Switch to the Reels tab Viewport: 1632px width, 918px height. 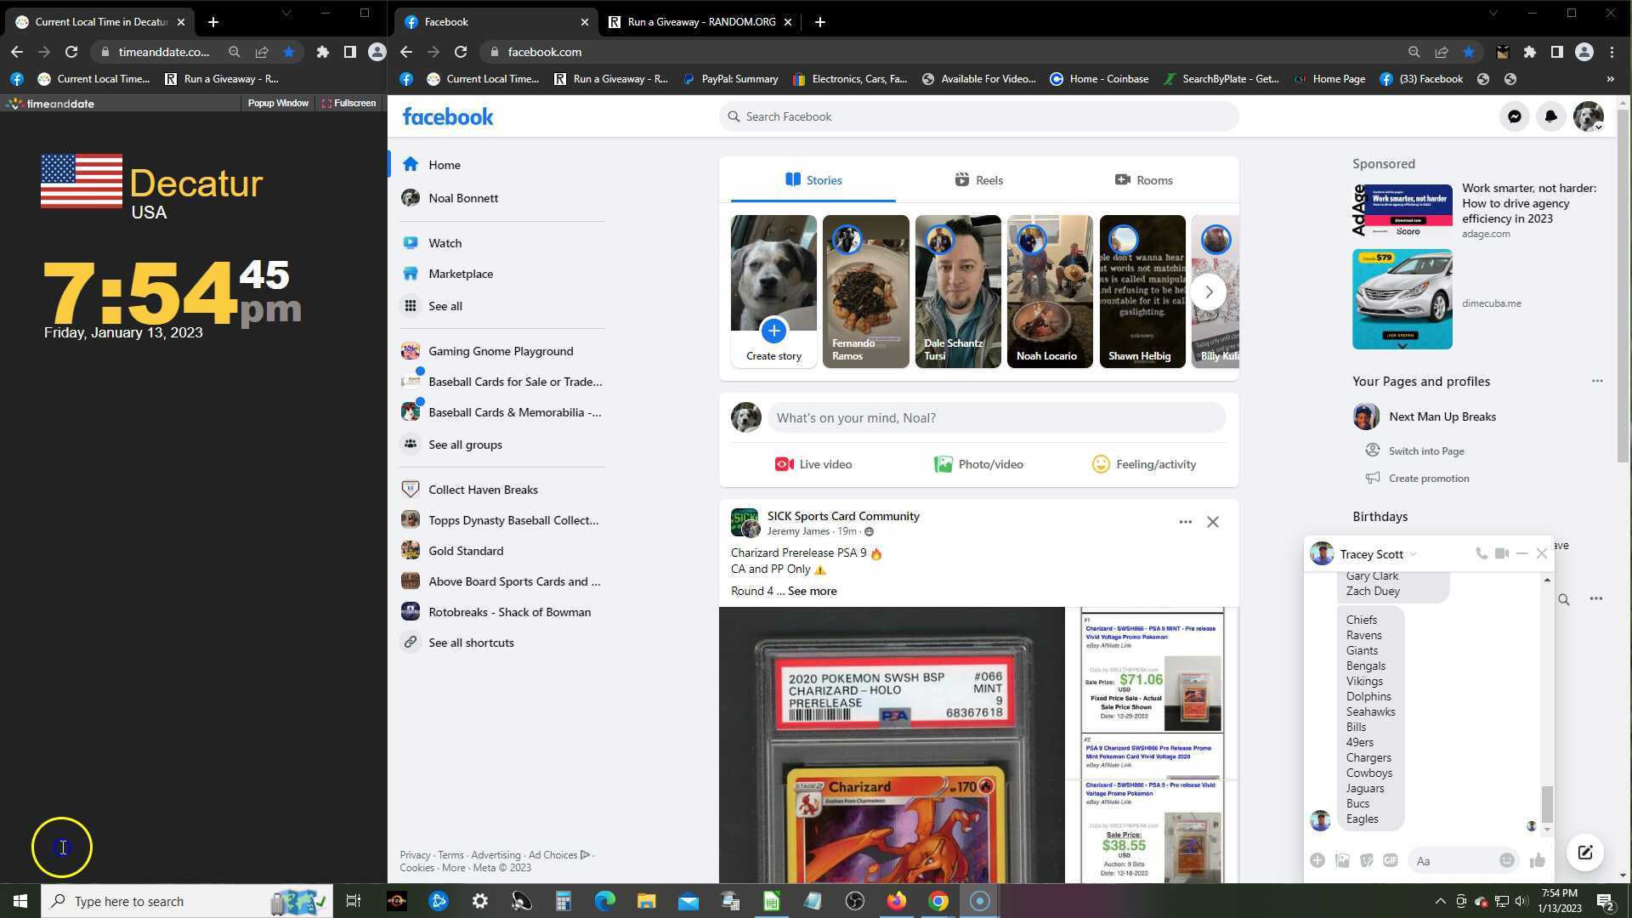[x=978, y=180]
